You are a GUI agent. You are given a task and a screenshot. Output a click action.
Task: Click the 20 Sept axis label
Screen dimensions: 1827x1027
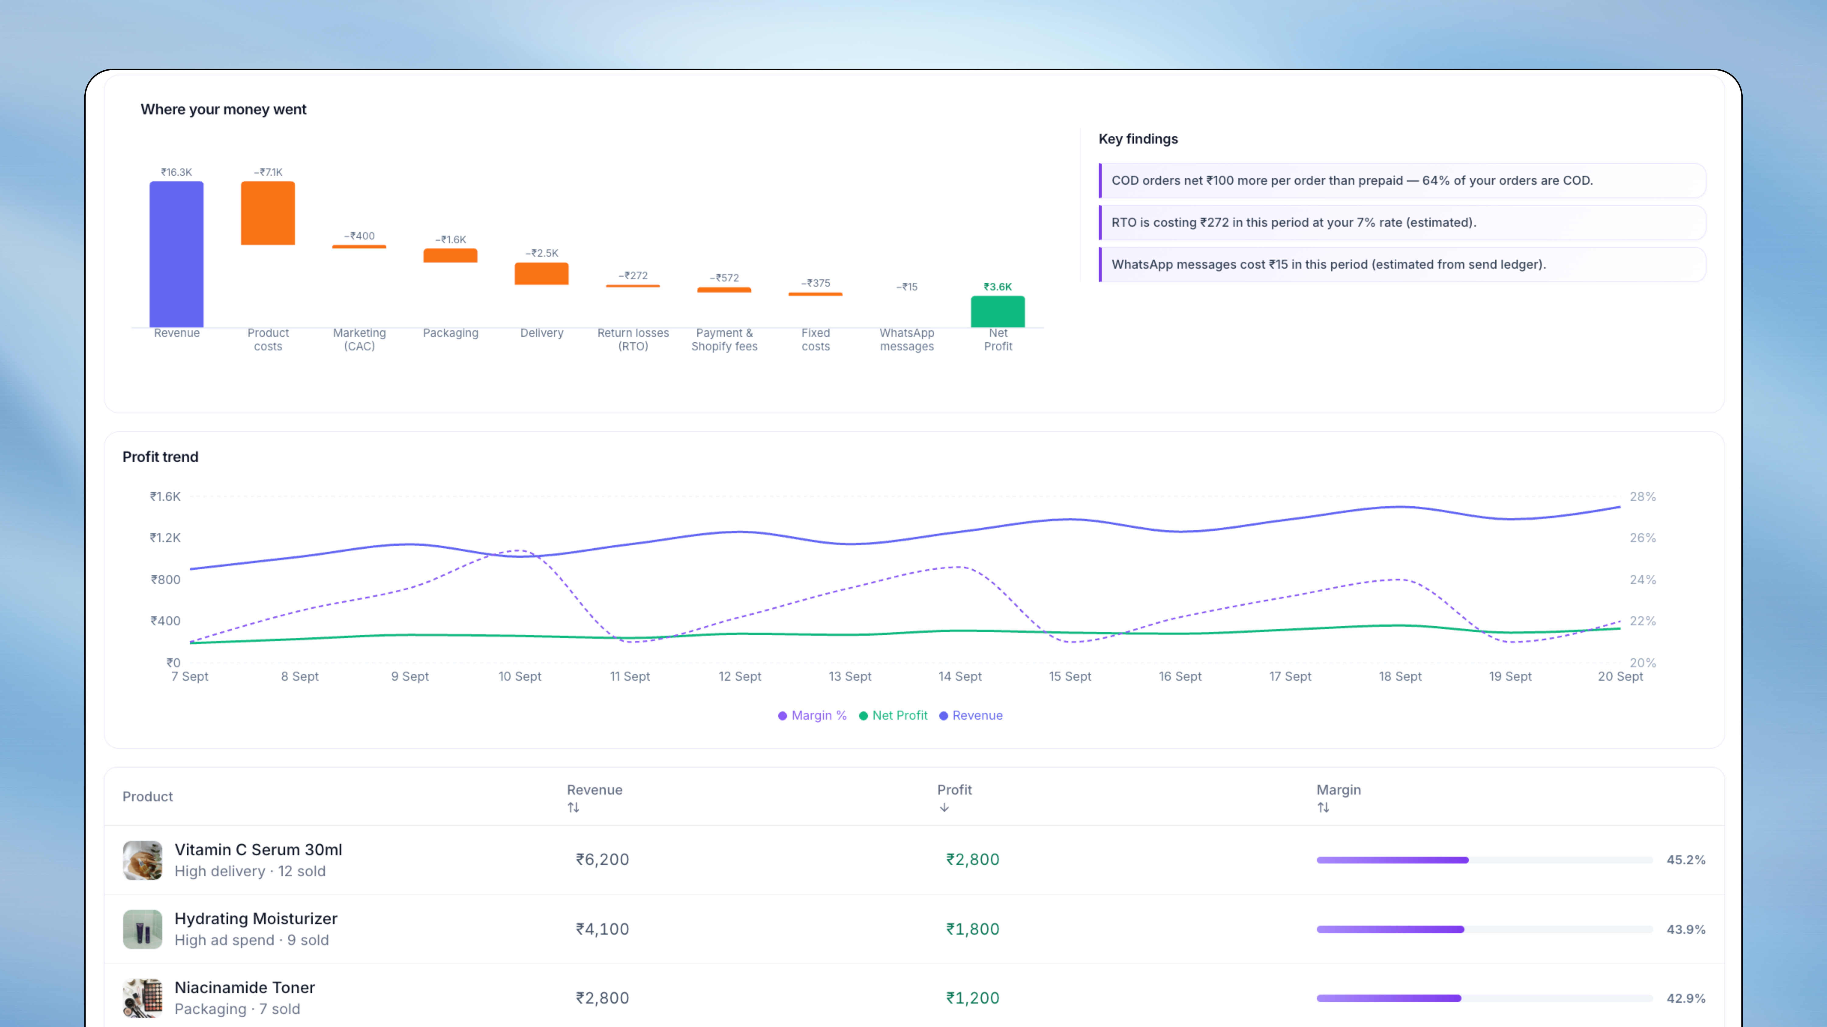click(x=1621, y=676)
